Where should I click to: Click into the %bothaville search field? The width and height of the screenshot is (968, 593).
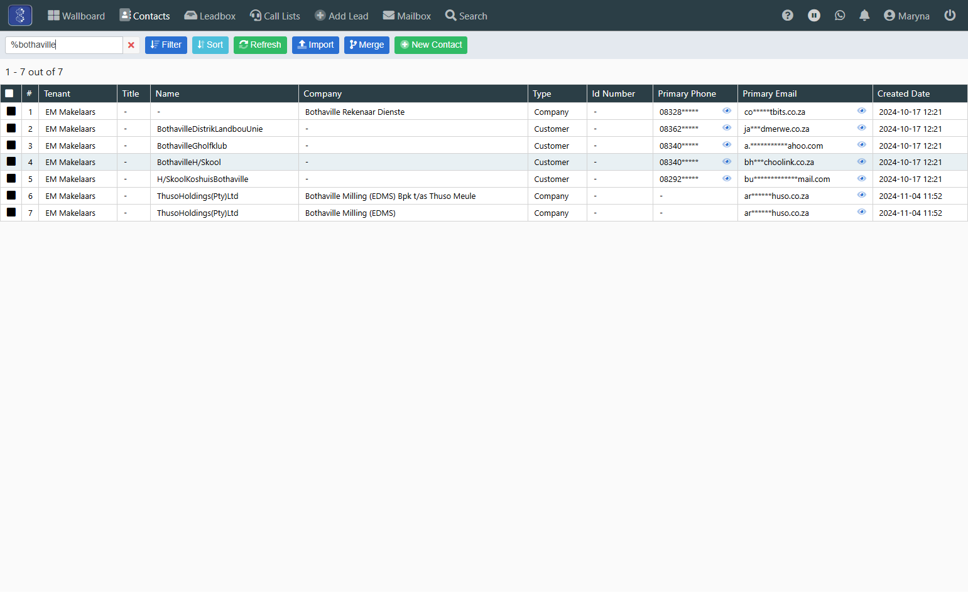tap(64, 45)
